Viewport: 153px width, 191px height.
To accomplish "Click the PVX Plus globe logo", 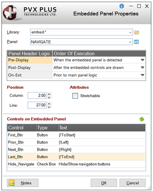I will [x=10, y=13].
